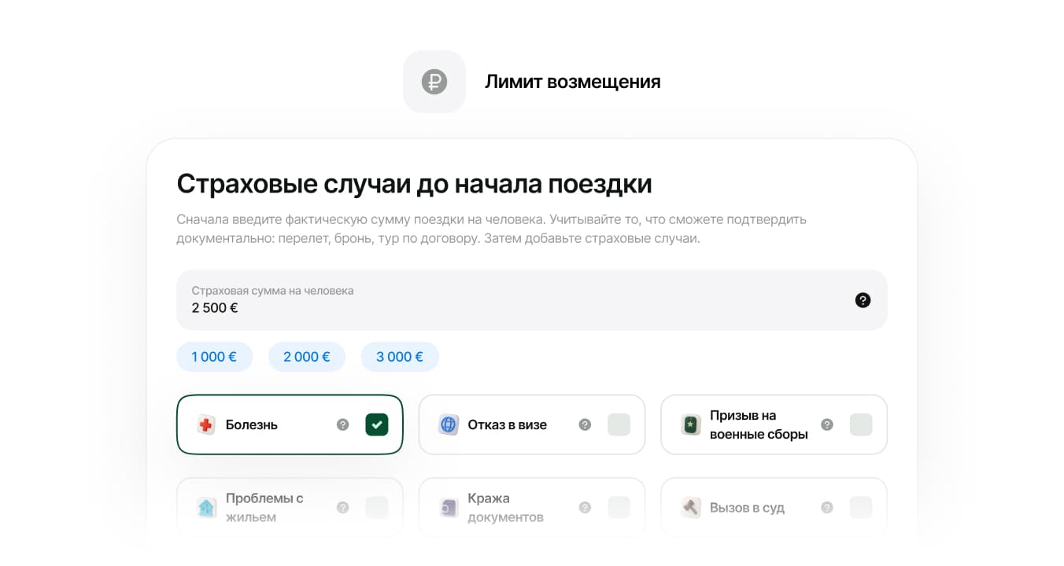1064x566 pixels.
Task: Click question mark next to Болезнь
Action: 342,424
